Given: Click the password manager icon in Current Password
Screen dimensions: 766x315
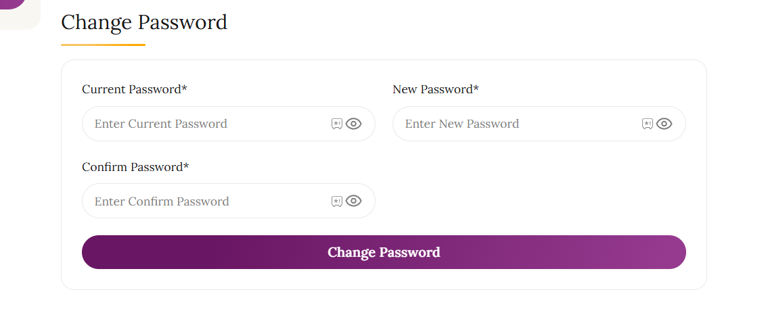Looking at the screenshot, I should click(x=336, y=124).
